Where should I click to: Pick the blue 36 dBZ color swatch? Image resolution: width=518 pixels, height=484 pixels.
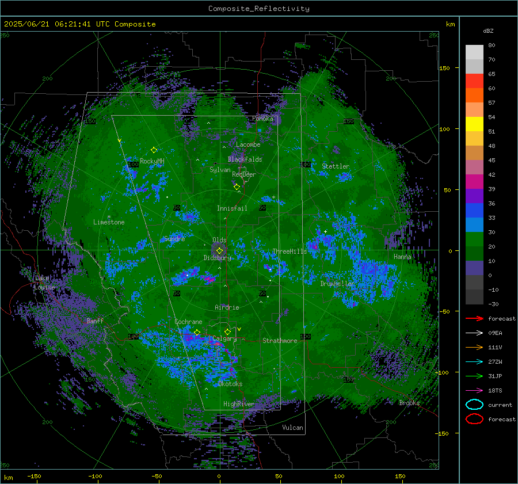[474, 210]
